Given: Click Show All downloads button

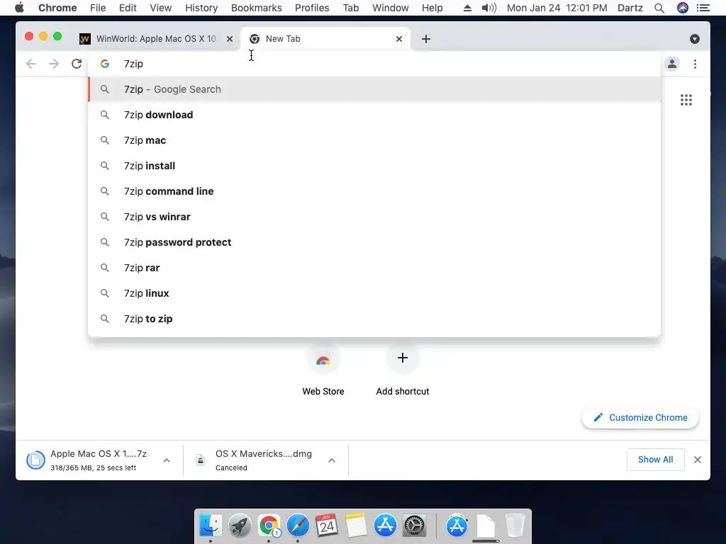Looking at the screenshot, I should [x=655, y=460].
